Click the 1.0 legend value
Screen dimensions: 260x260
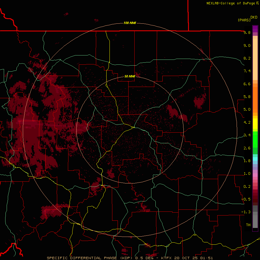(x=247, y=174)
